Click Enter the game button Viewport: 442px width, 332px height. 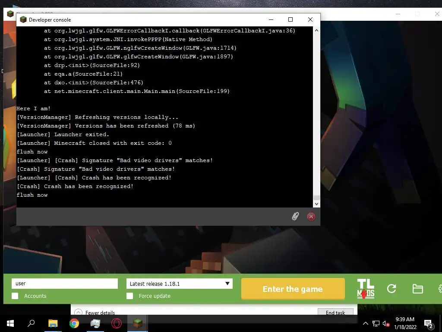pyautogui.click(x=293, y=289)
